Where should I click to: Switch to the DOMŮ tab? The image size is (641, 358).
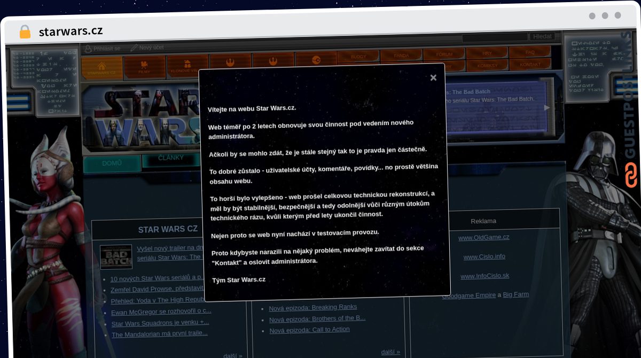click(112, 164)
